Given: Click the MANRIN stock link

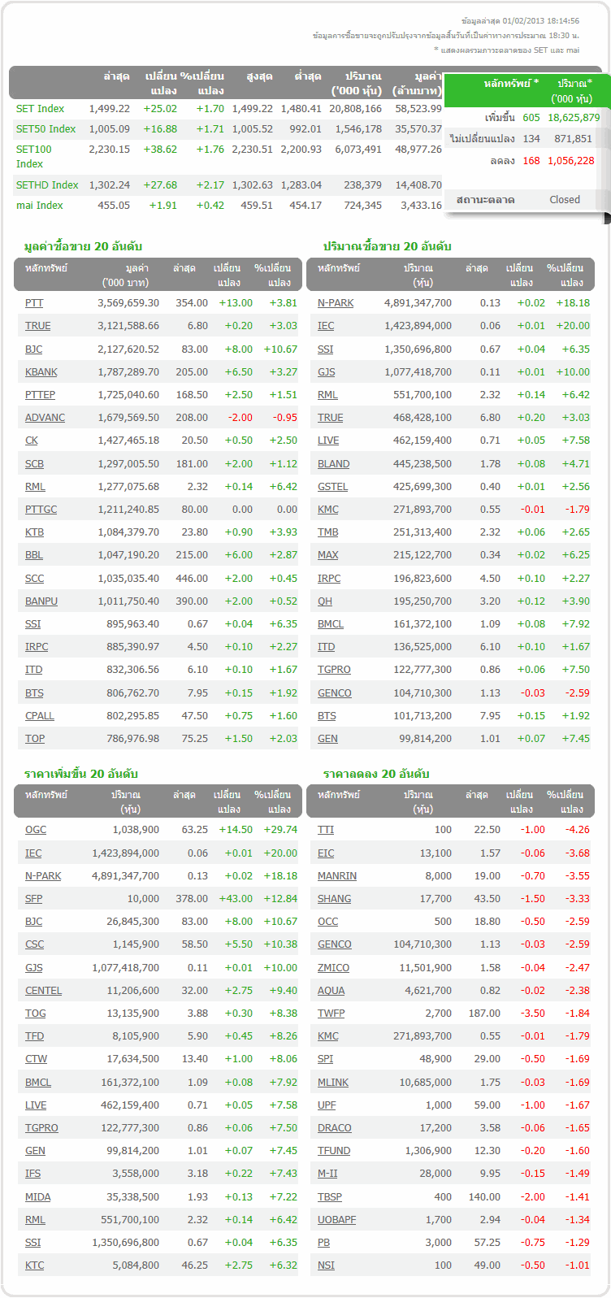Looking at the screenshot, I should coord(337,876).
